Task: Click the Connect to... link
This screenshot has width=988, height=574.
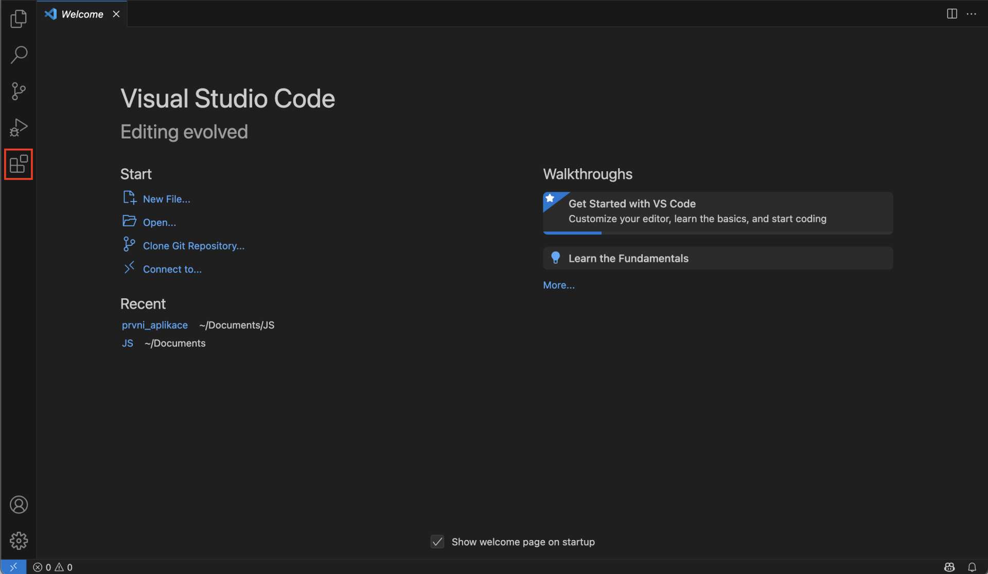Action: [x=172, y=269]
